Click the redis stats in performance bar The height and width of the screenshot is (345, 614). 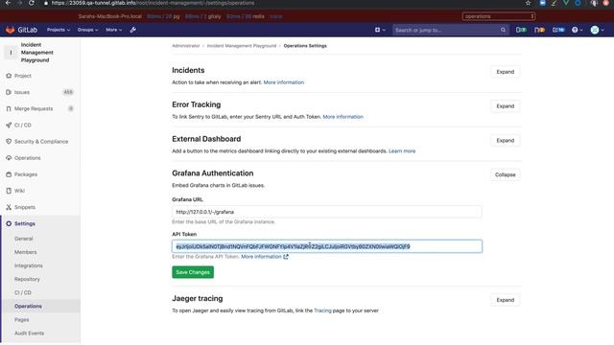pos(246,16)
